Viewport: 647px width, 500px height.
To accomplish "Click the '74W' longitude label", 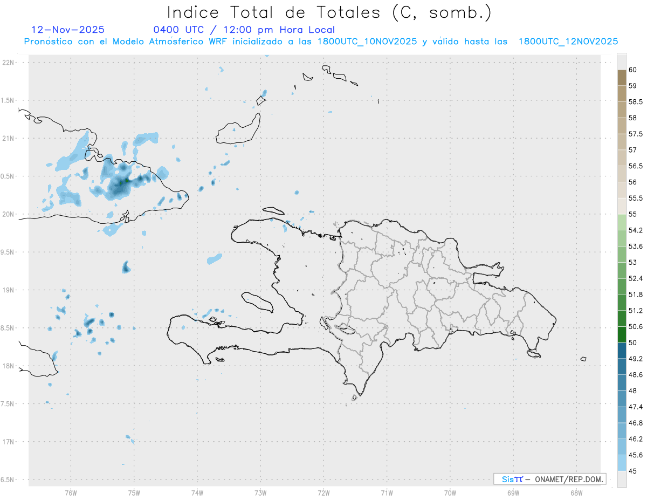I will pyautogui.click(x=197, y=492).
